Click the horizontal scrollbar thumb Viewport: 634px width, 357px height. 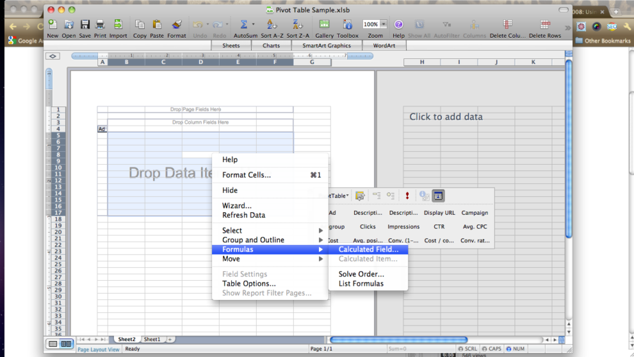coord(399,340)
